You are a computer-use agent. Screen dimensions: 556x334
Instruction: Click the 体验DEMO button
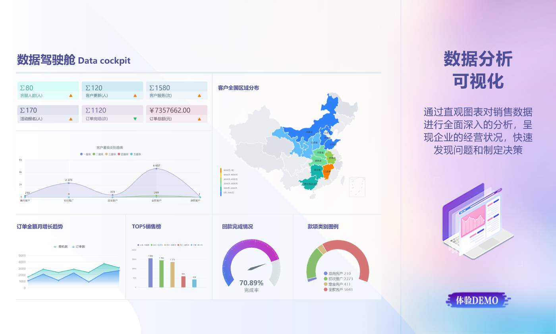[x=478, y=300]
